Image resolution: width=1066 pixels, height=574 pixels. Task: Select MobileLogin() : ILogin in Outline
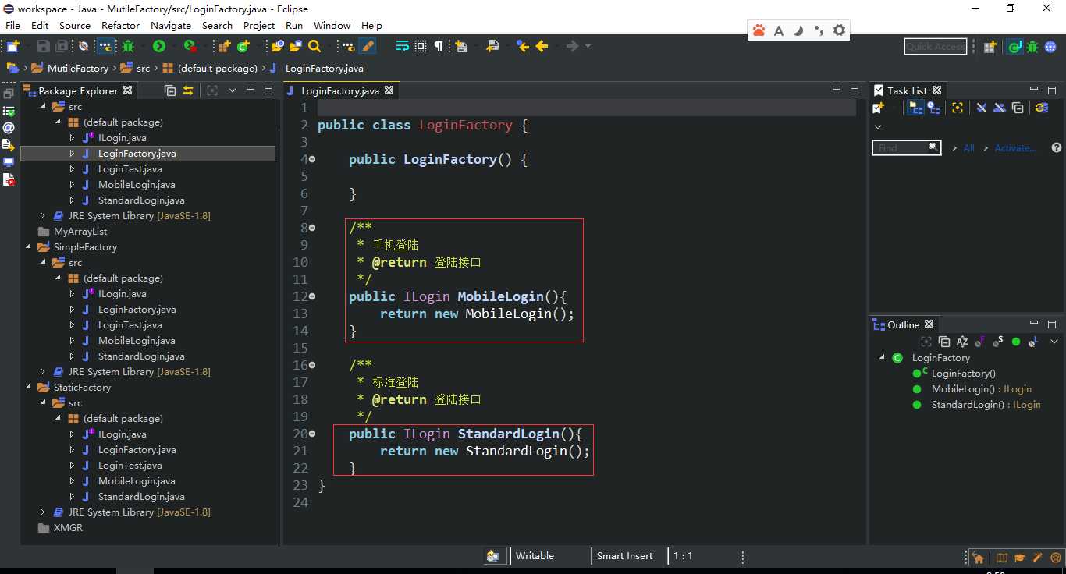pos(981,388)
